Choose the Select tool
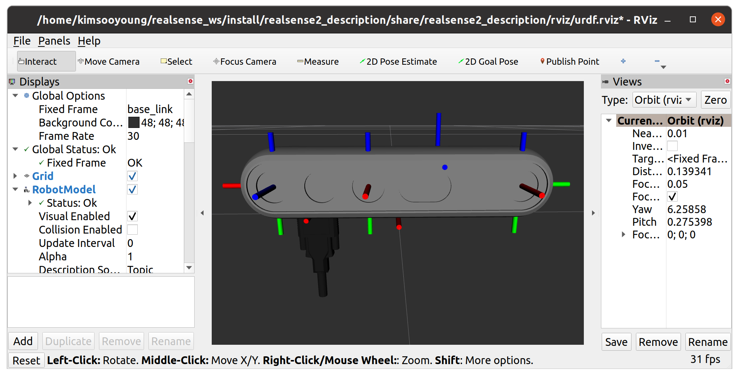The height and width of the screenshot is (376, 739). coord(176,61)
